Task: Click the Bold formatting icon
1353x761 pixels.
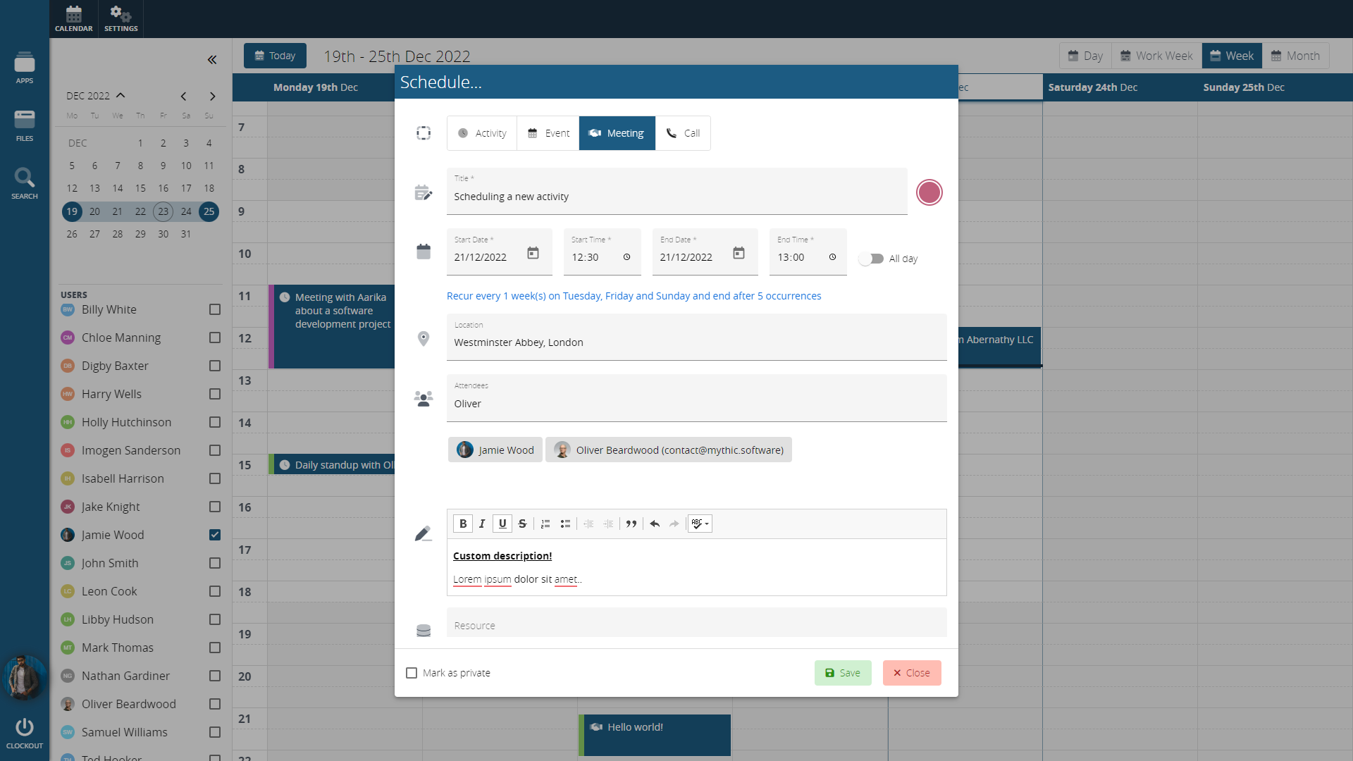Action: (463, 524)
